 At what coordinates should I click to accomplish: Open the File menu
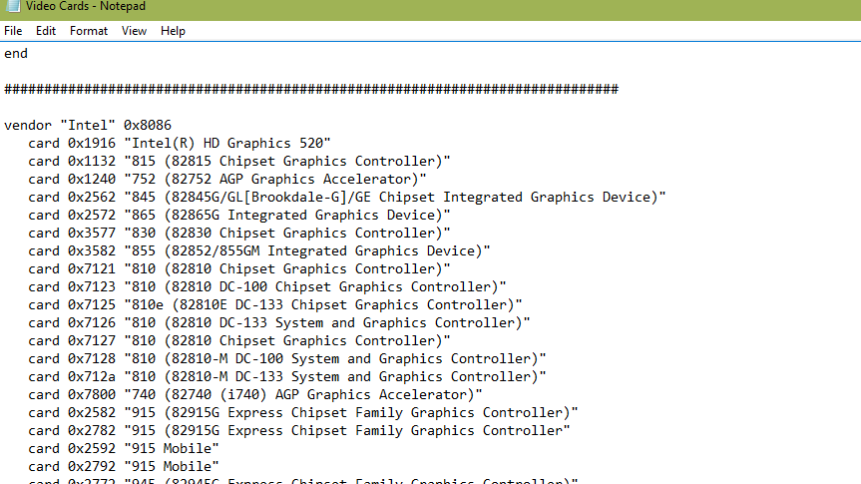(x=13, y=31)
